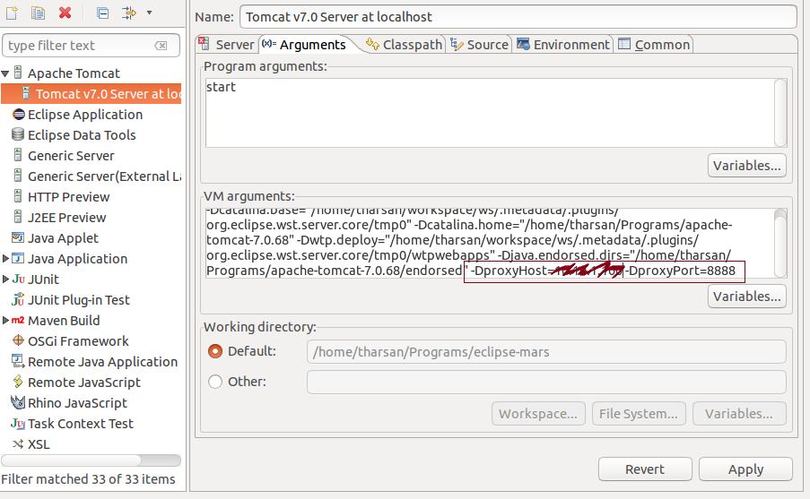Select Remote Java Application entry

(103, 362)
